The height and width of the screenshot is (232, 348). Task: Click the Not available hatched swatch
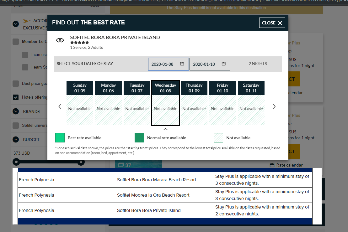point(218,138)
